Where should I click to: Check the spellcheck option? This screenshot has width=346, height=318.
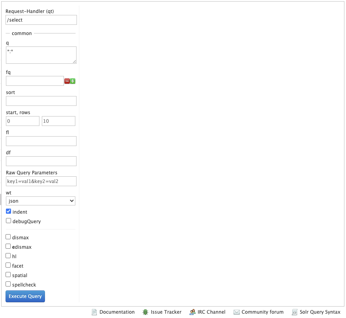8,284
